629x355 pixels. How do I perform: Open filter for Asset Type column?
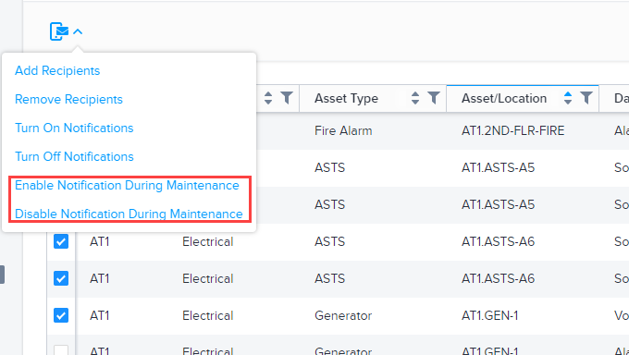434,98
